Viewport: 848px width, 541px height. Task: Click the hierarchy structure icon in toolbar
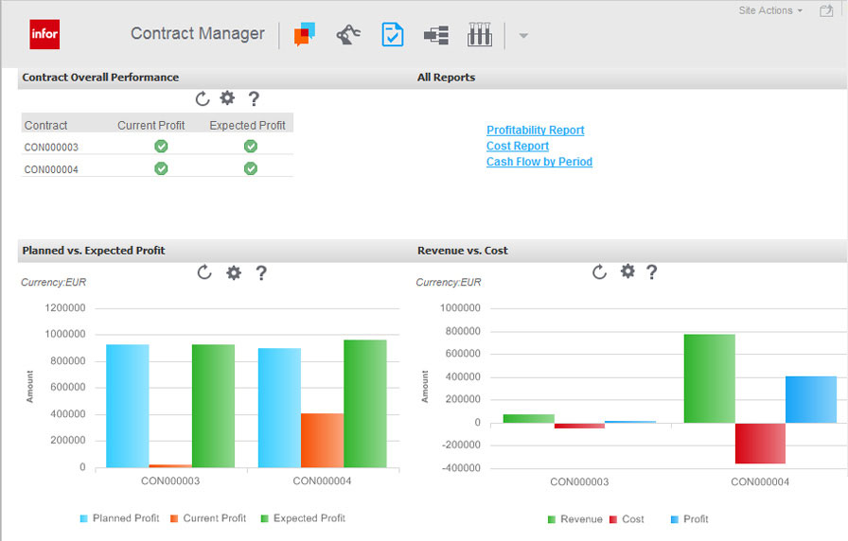436,35
